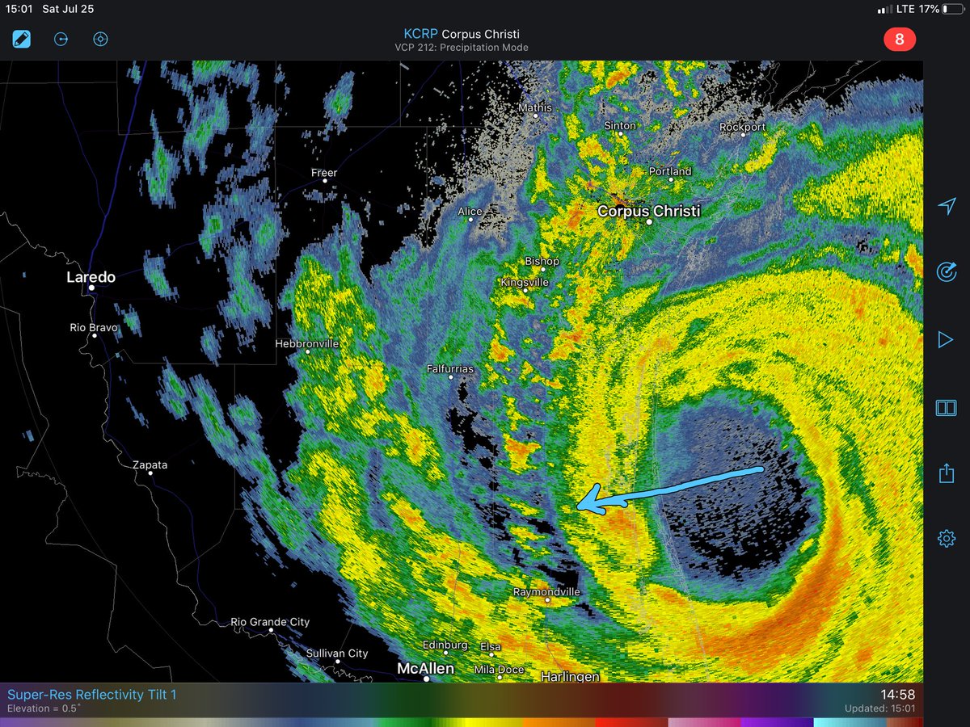Select the pencil drawing tool
This screenshot has height=727, width=970.
[22, 39]
